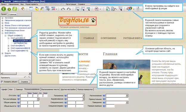Select the Другие стили tree item
Image resolution: width=186 pixels, height=112 pixels.
[10, 56]
